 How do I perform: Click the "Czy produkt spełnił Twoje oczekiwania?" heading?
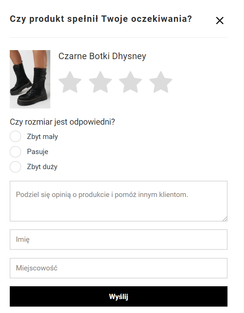click(101, 19)
